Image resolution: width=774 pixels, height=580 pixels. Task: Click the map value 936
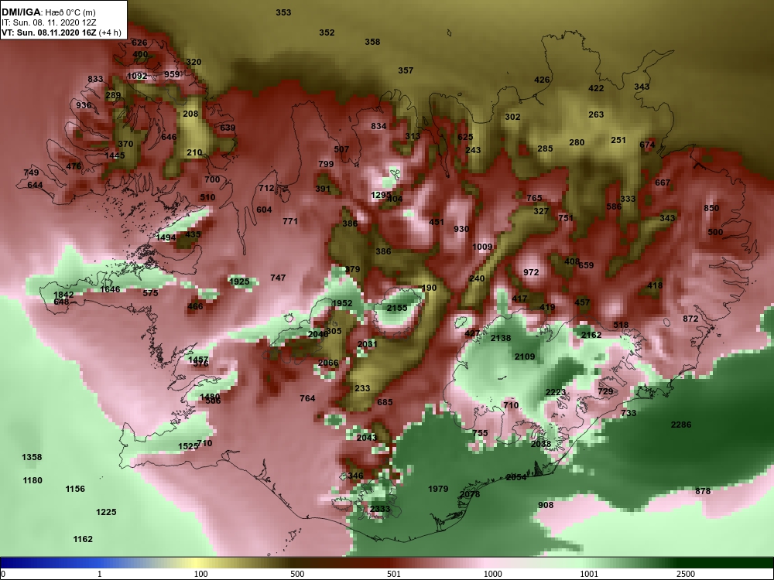pyautogui.click(x=84, y=105)
